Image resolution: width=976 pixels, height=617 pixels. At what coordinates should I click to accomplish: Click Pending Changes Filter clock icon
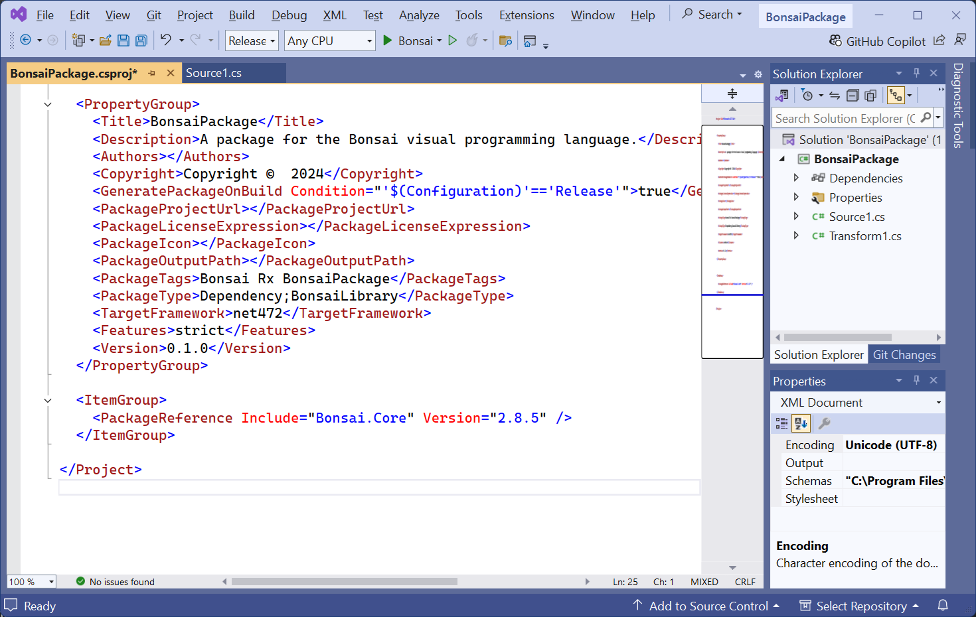pyautogui.click(x=807, y=96)
